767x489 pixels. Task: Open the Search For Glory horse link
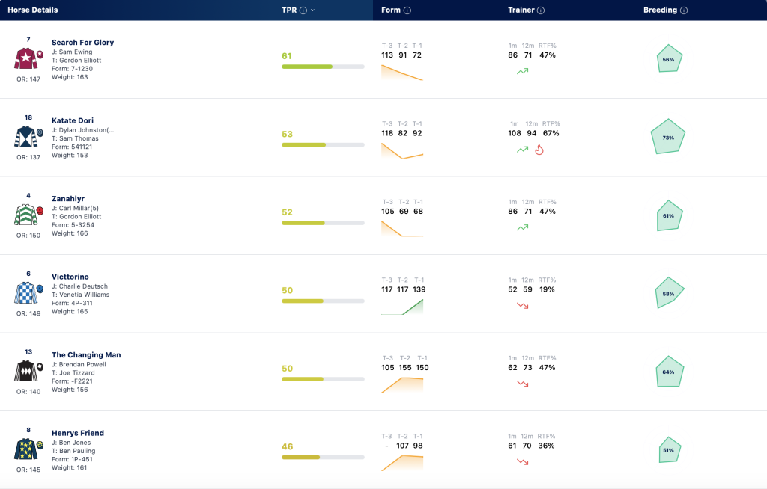82,43
